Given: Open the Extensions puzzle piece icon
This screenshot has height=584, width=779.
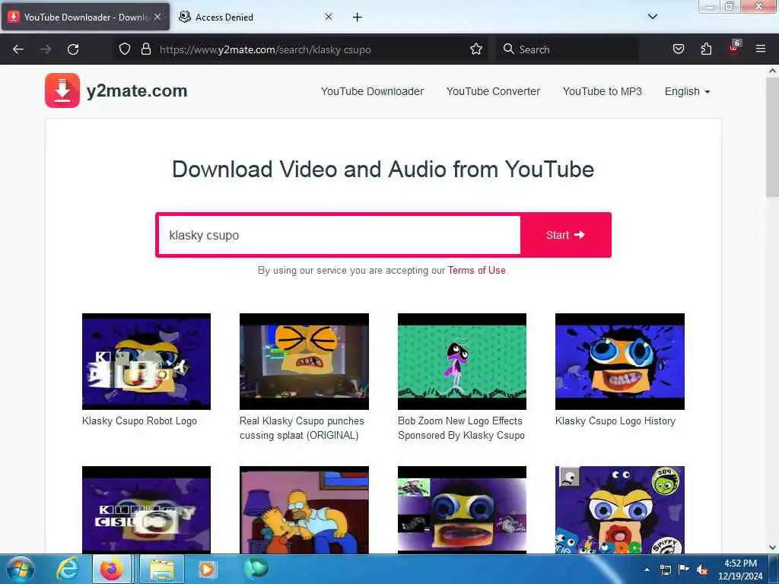Looking at the screenshot, I should click(x=706, y=49).
